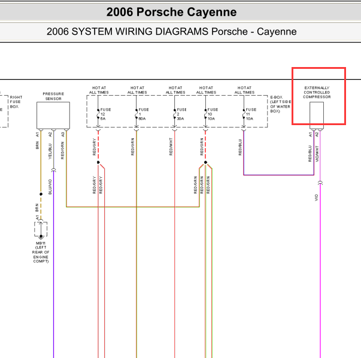Click the "2006 SYSTEM WIRING DIAGRAMS Porsche - Cayenne" subtitle

click(x=171, y=32)
